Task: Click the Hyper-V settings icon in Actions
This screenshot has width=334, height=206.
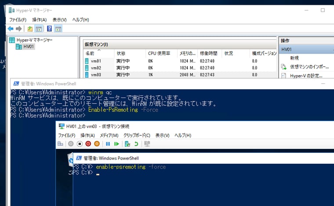Action: tap(284, 76)
